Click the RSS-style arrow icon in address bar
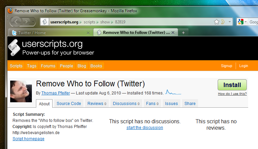 coord(223,22)
